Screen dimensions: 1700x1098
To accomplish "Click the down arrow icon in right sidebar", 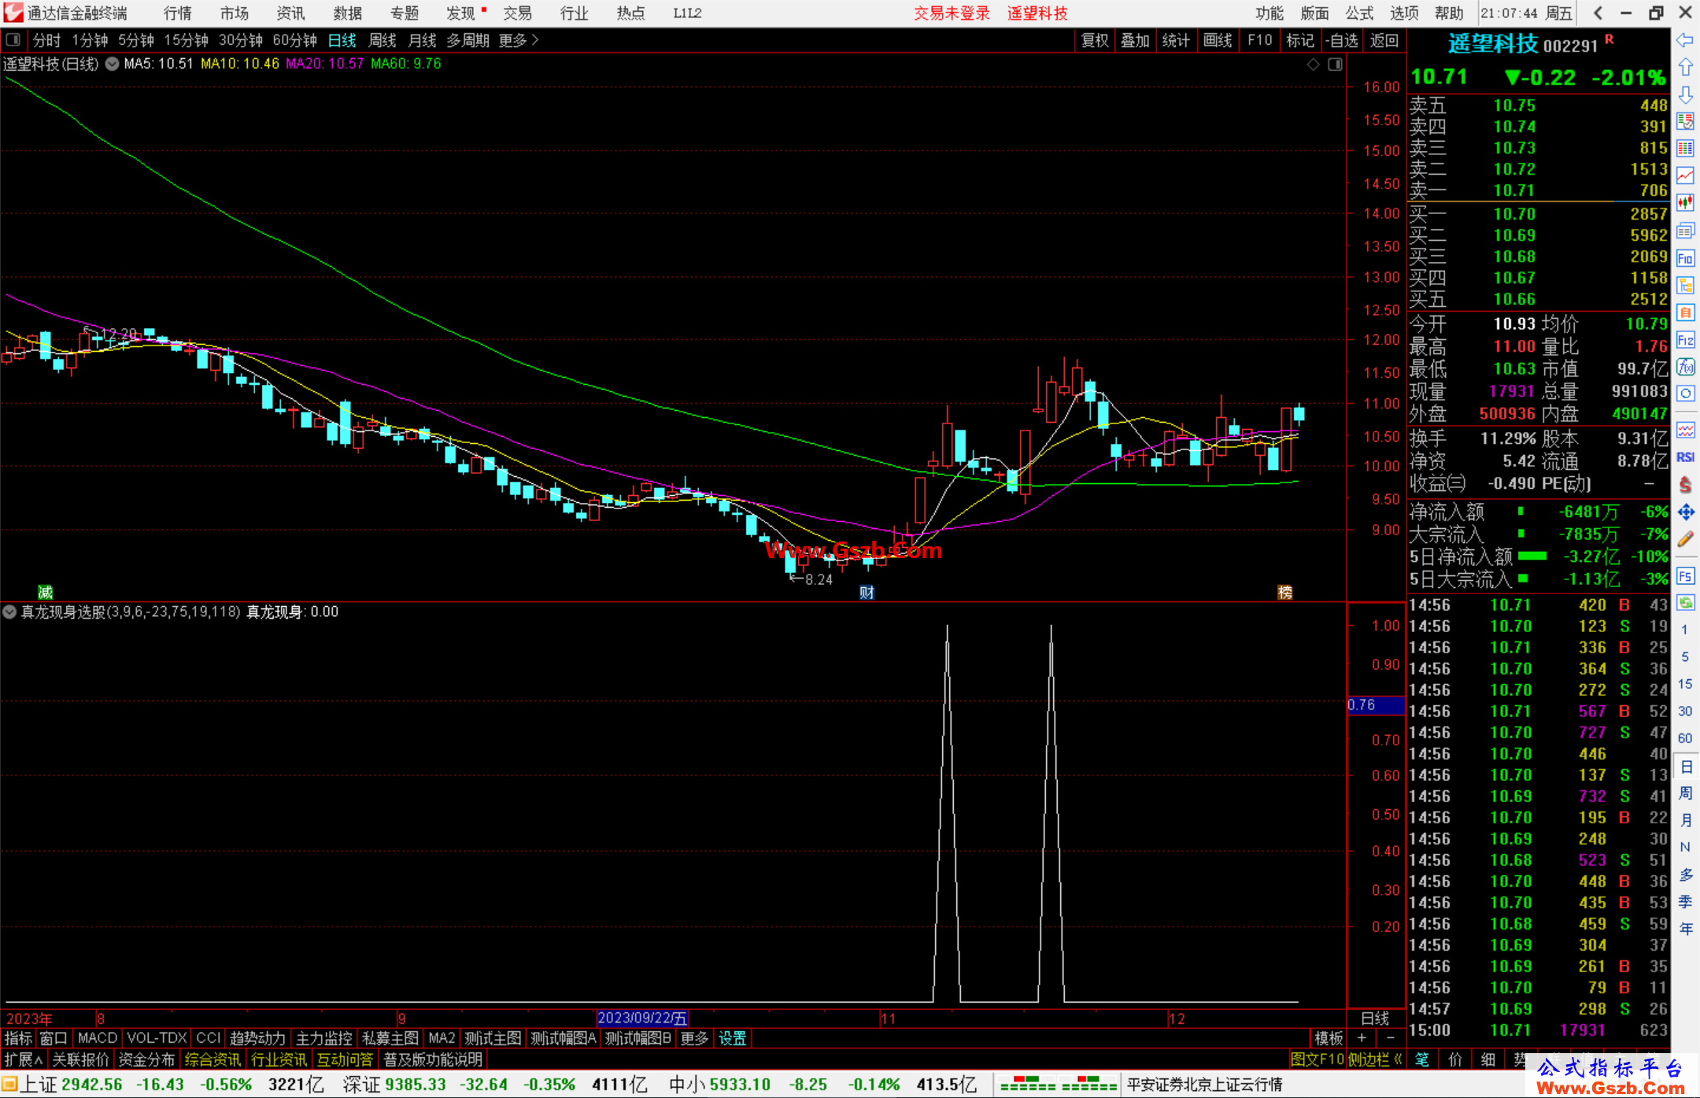I will point(1685,94).
